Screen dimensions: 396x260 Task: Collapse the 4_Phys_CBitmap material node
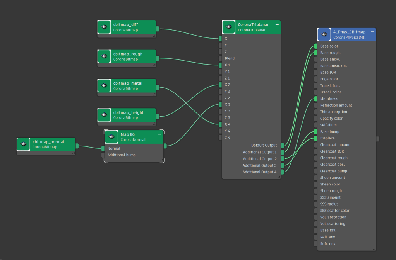pos(372,32)
